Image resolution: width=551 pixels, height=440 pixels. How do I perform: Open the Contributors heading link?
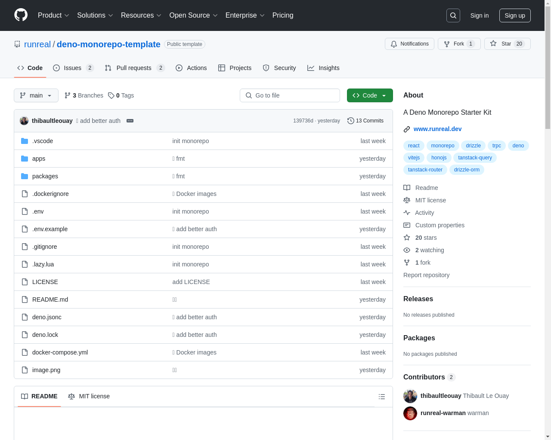[429, 377]
